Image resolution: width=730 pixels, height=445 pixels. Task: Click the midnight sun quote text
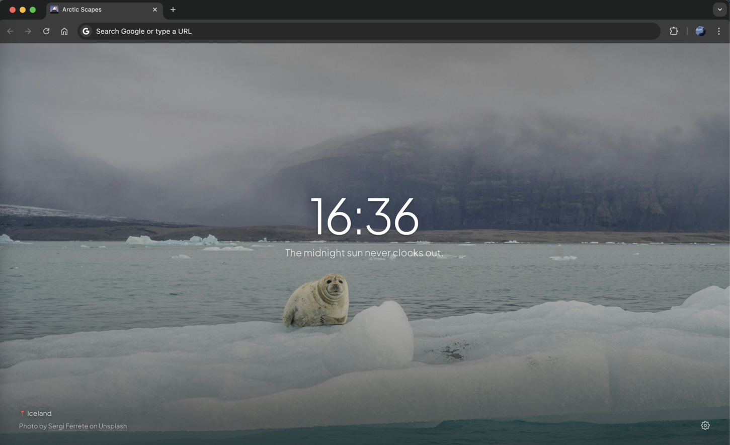coord(364,253)
